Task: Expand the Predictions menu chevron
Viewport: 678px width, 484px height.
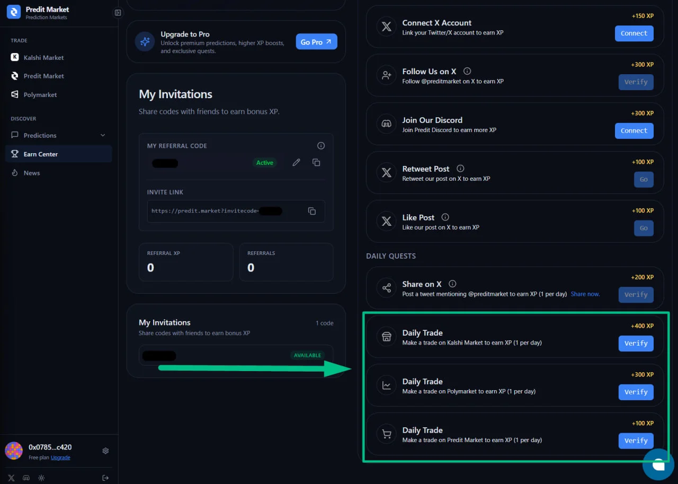Action: point(103,135)
